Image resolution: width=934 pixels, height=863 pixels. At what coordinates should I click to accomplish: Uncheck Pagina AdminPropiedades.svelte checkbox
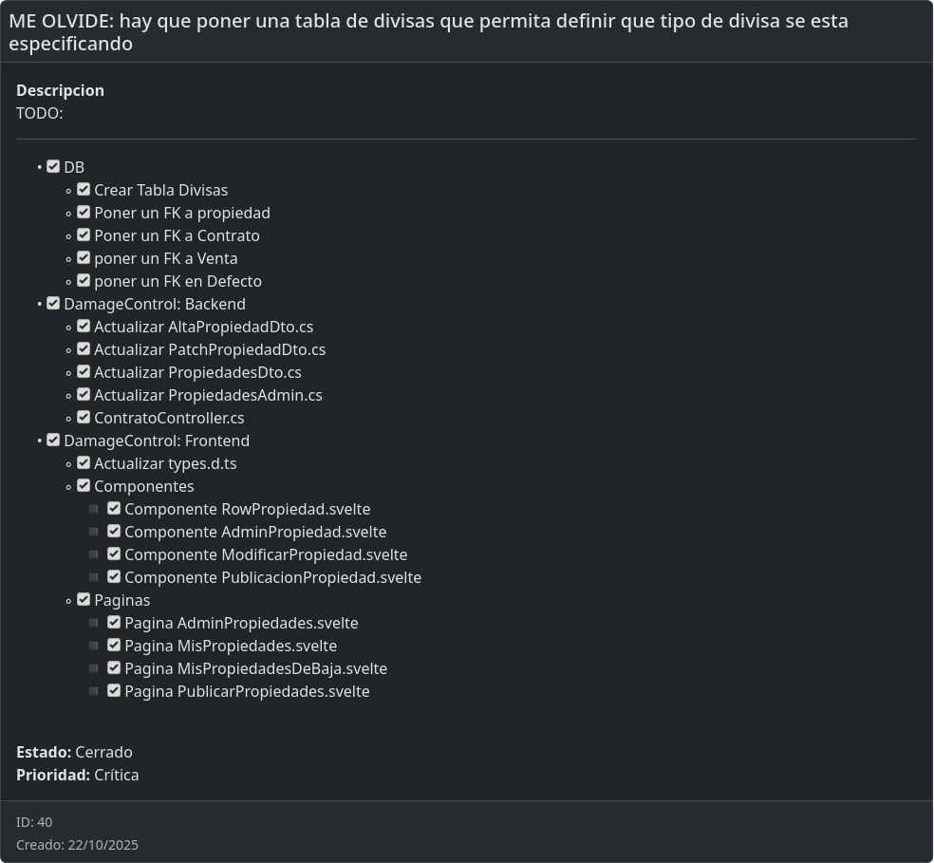[x=114, y=622]
